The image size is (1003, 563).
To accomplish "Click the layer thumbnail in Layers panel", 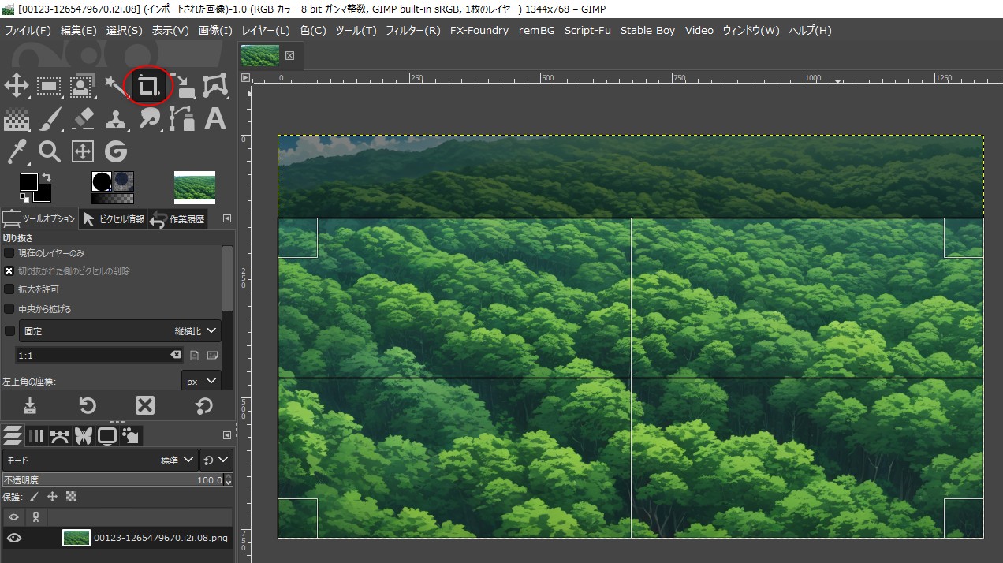I will pos(76,538).
